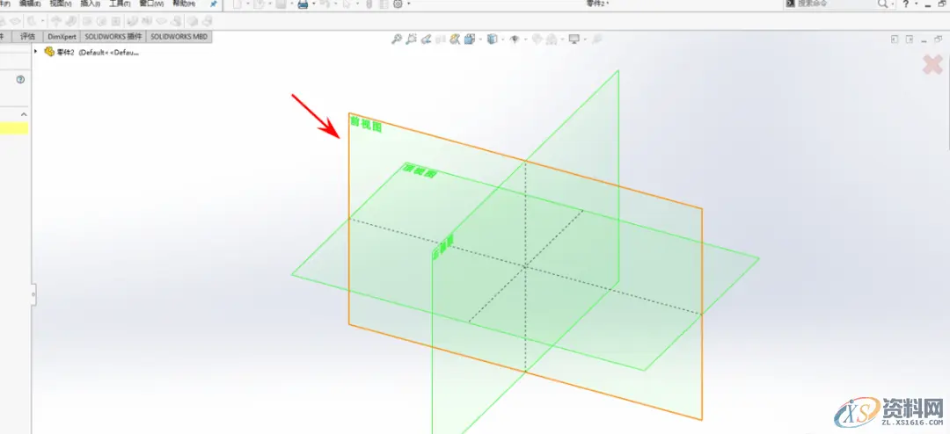This screenshot has width=950, height=434.
Task: Click the left panel collapse handle
Action: [x=33, y=294]
